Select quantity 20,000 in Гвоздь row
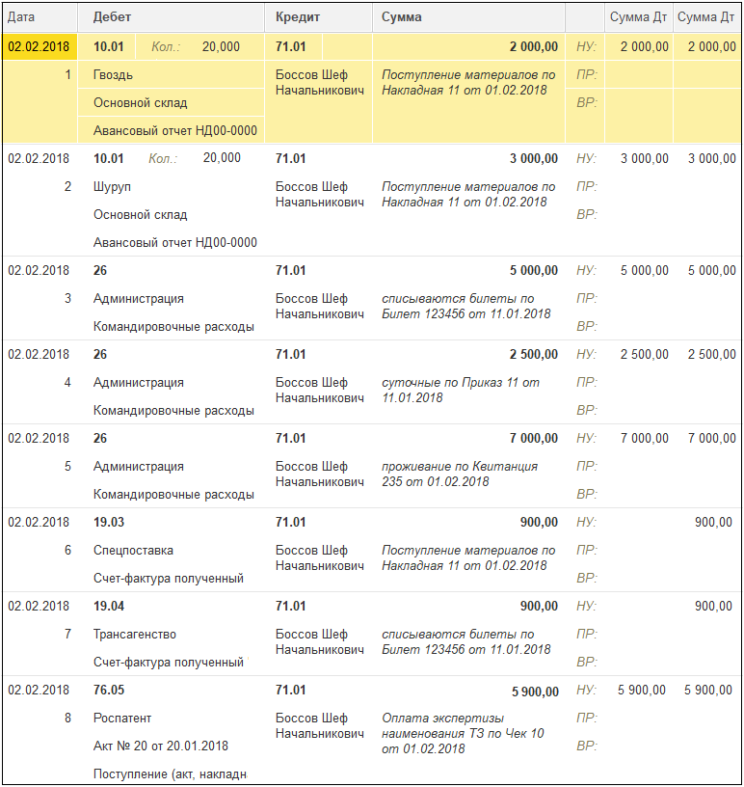Screen dimensions: 744x787 pos(221,46)
